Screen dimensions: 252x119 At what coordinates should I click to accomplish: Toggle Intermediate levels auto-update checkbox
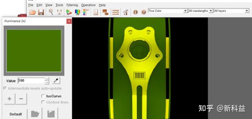tap(5, 88)
